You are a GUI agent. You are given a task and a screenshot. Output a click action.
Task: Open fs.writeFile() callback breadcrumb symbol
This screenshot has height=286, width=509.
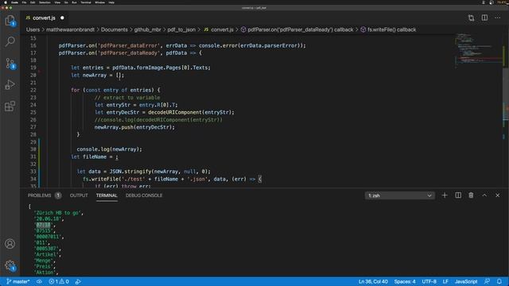pos(388,29)
